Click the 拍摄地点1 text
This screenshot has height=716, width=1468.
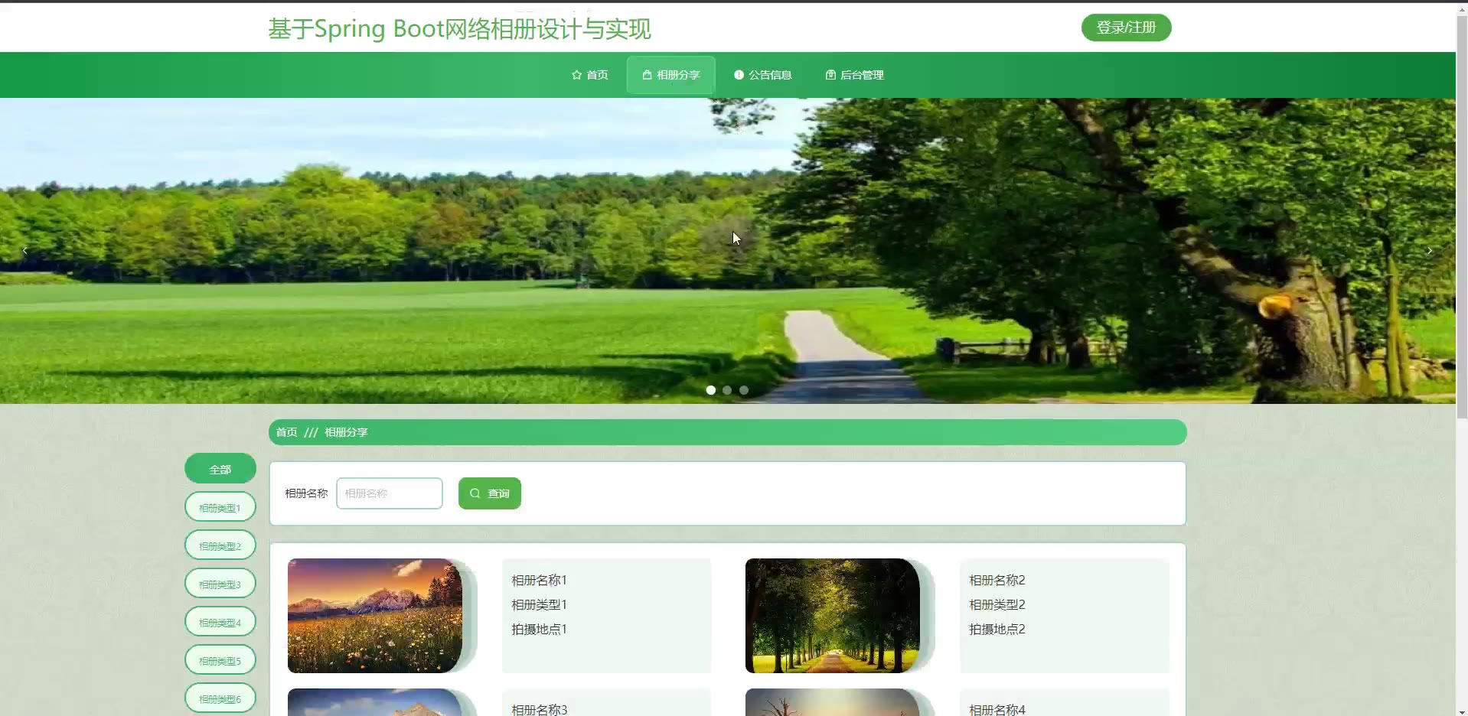pos(540,629)
